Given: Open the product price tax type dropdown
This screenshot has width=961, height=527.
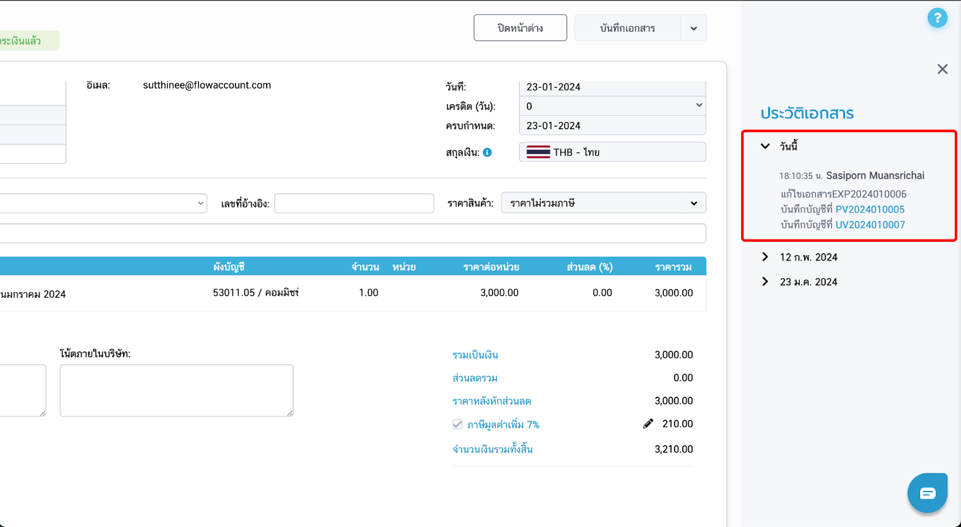Looking at the screenshot, I should pyautogui.click(x=603, y=203).
